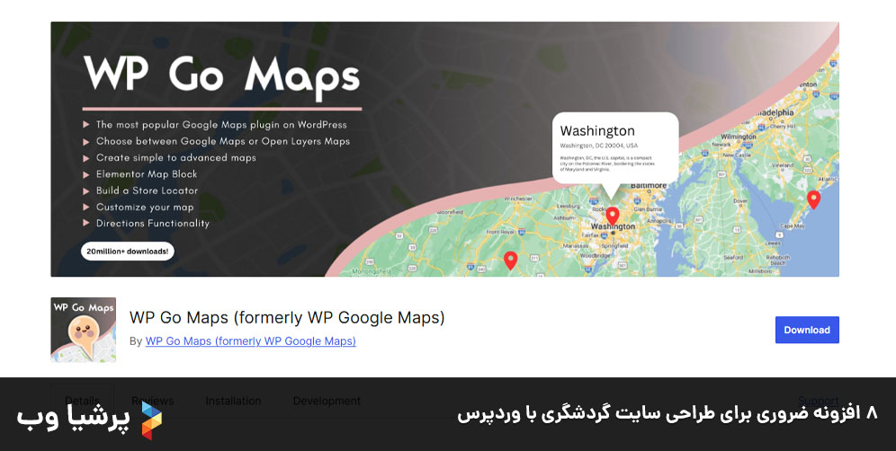Open the WP Go Maps author link

click(250, 341)
